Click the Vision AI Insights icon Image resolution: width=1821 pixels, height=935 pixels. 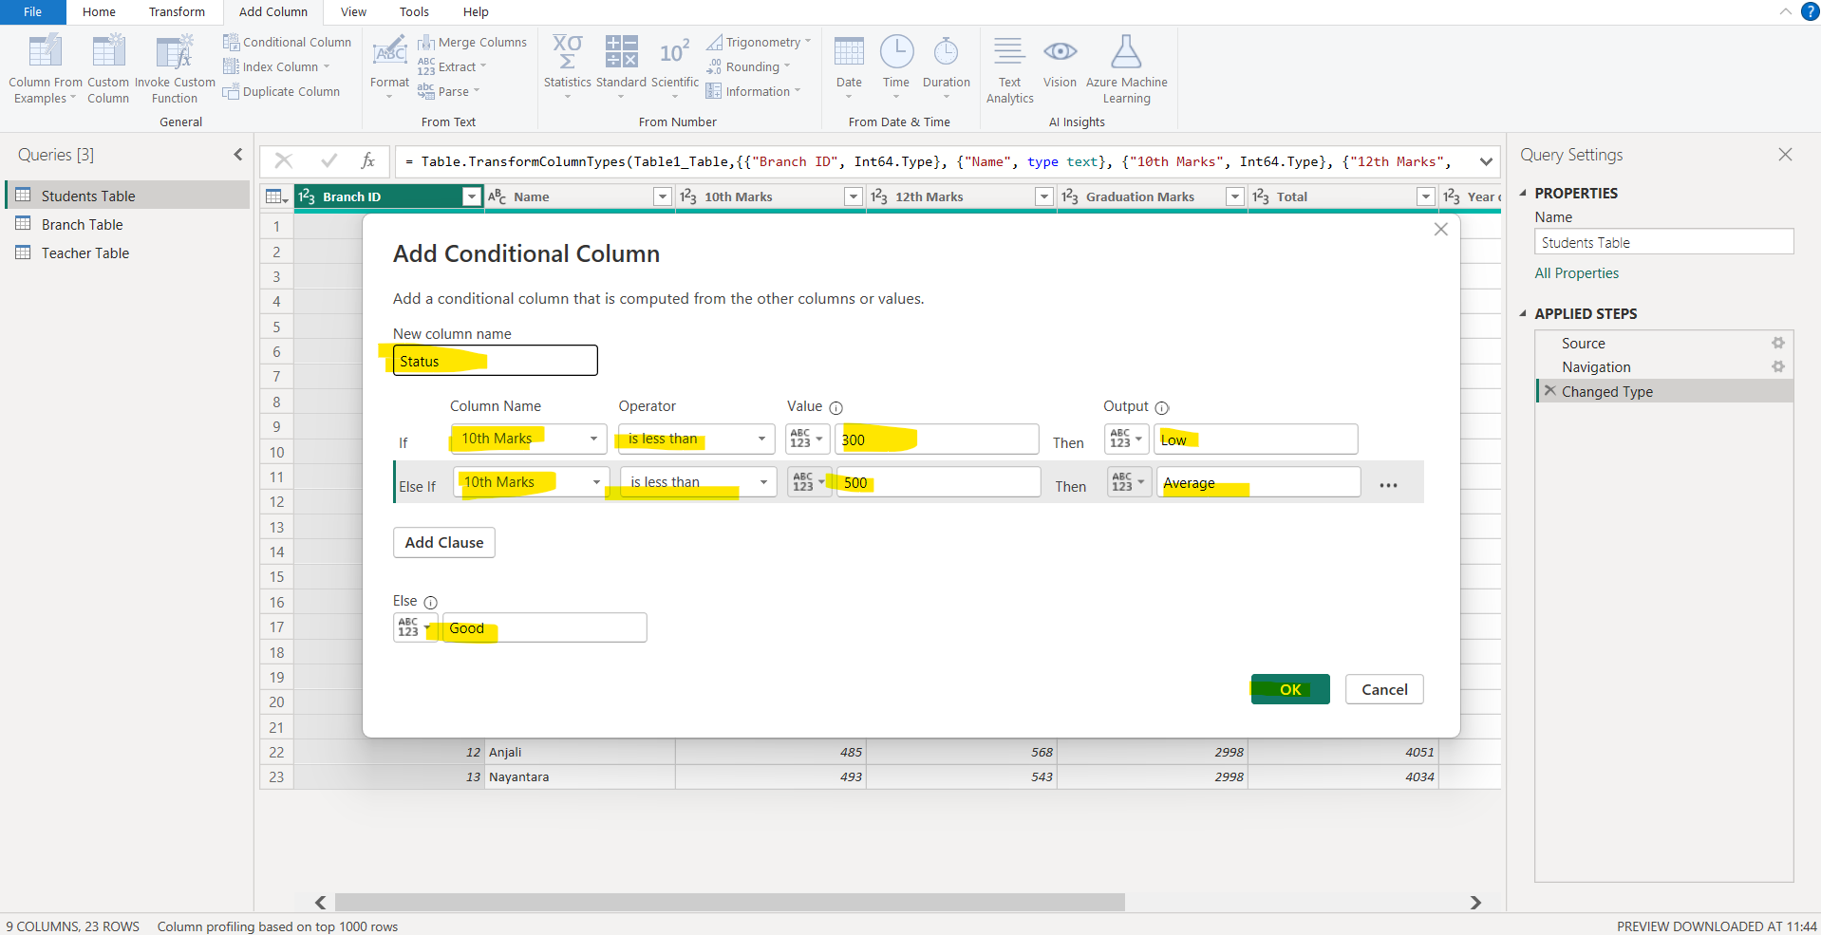(x=1060, y=53)
